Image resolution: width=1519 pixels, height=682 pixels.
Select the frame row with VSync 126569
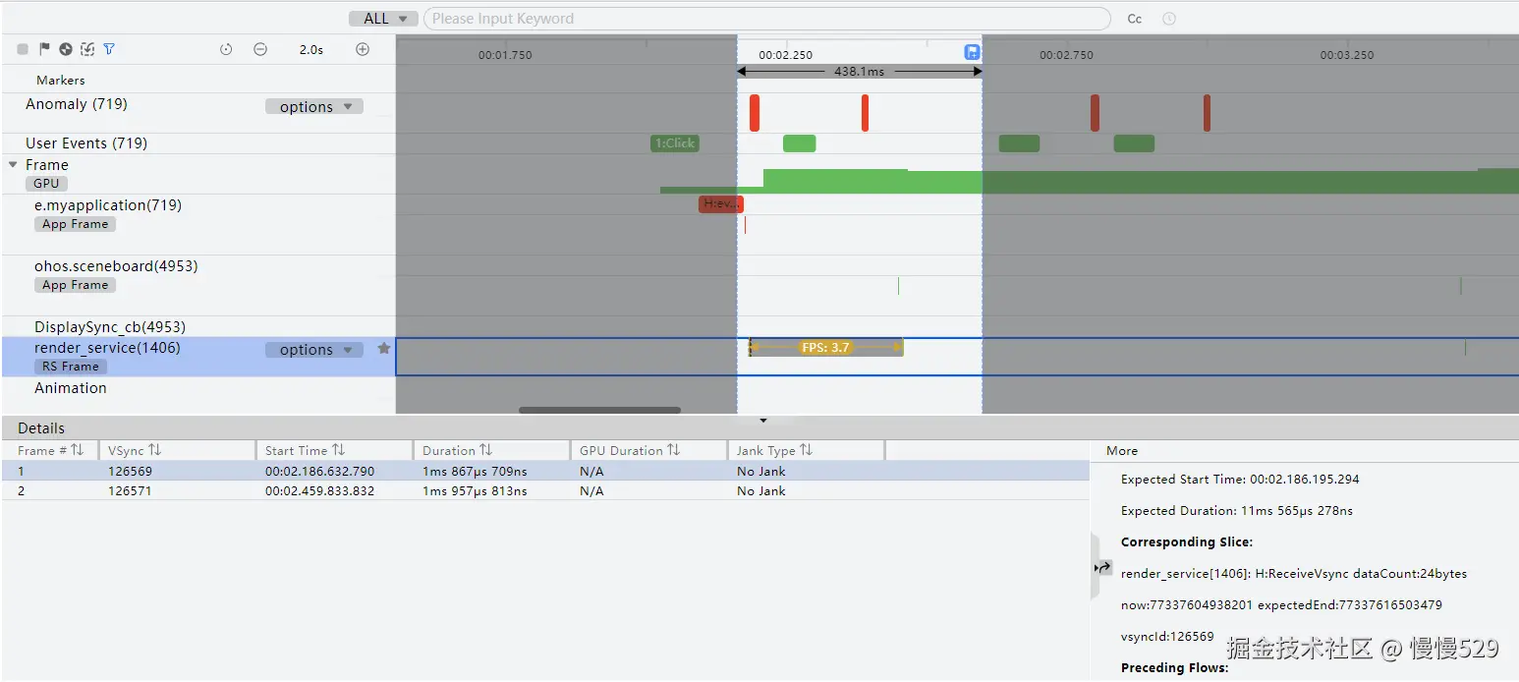pyautogui.click(x=545, y=472)
